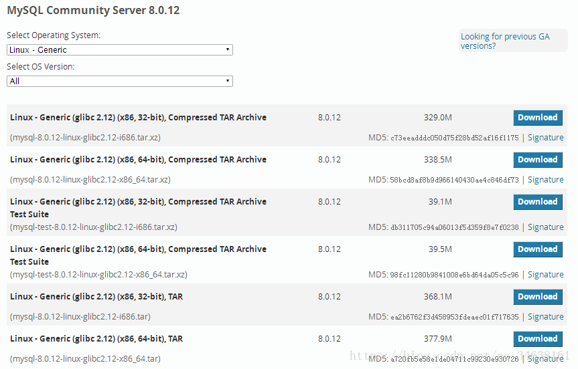Click MD5 hash starting with ea2b6762
578x369 pixels.
click(x=455, y=317)
